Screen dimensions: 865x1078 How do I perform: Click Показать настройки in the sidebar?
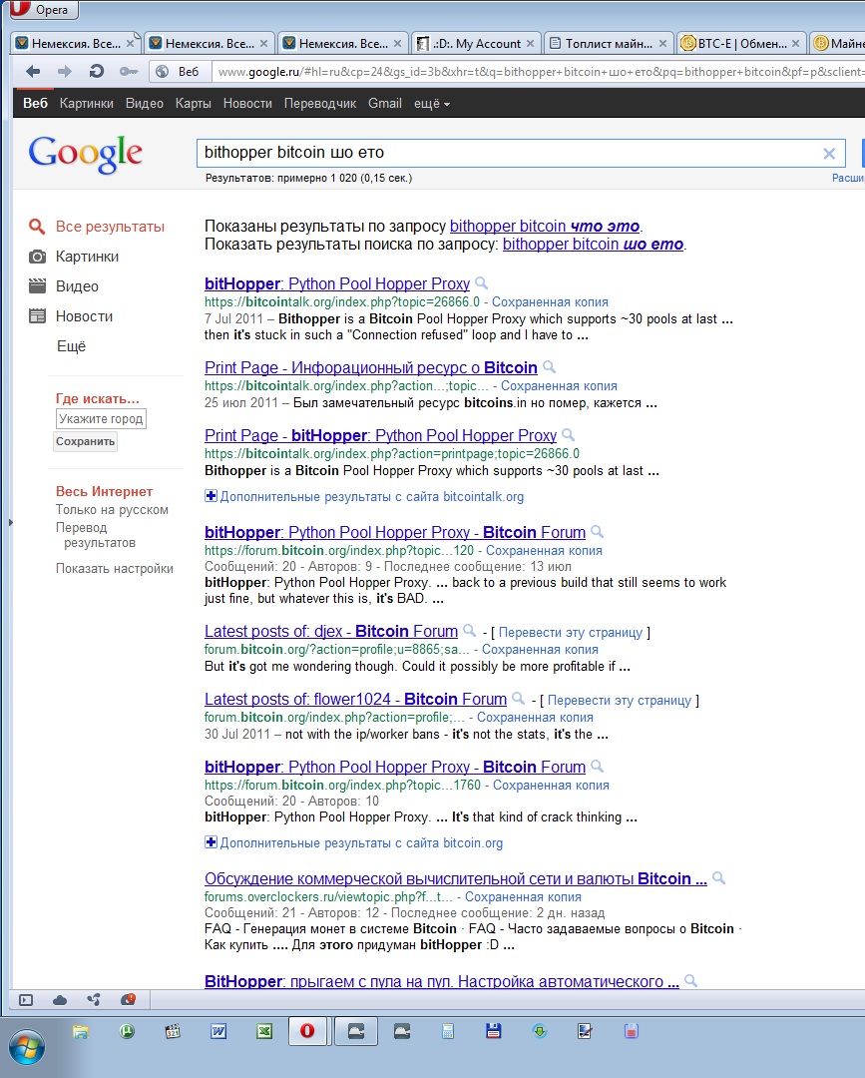(114, 569)
